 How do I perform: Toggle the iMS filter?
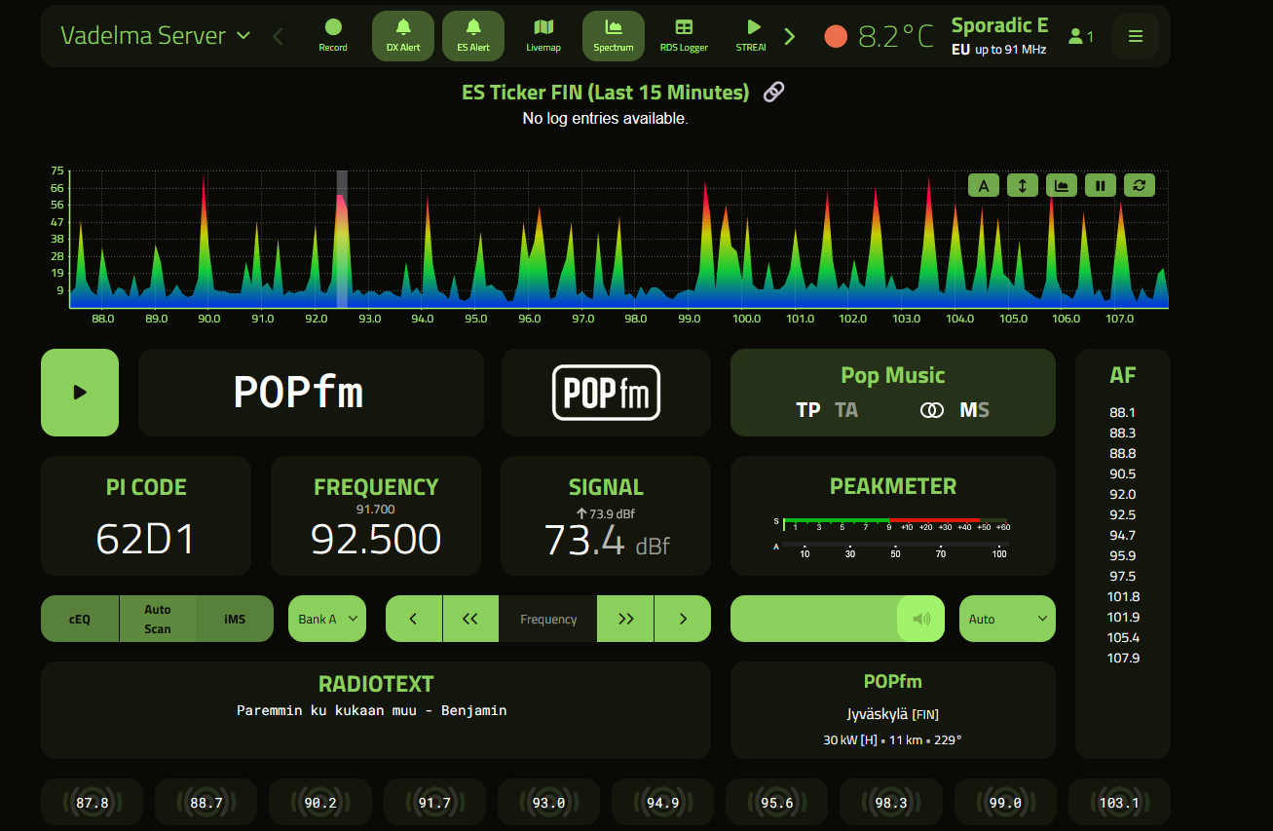click(x=235, y=619)
